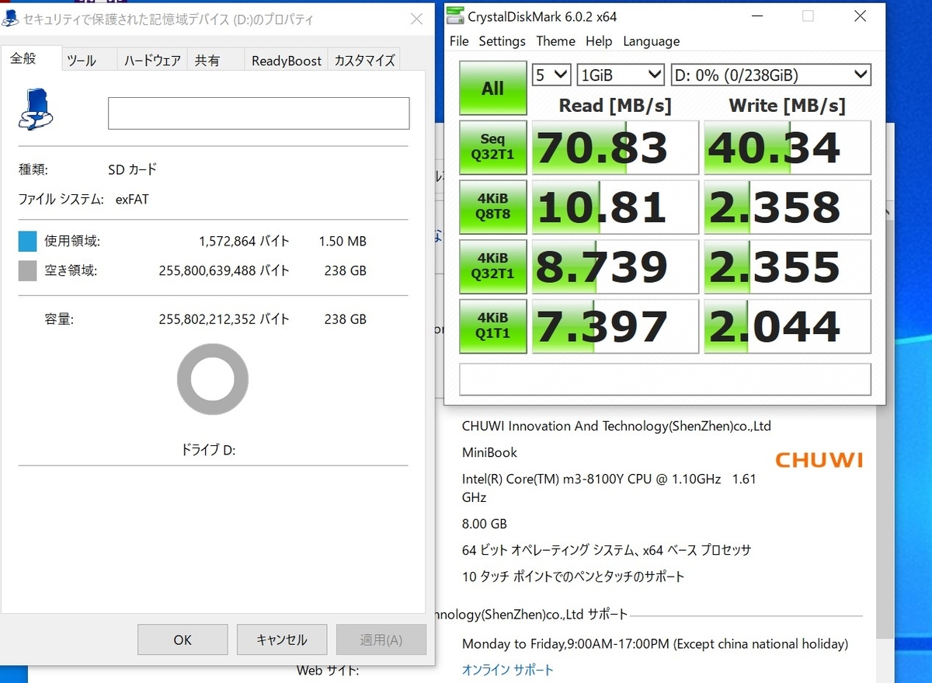
Task: Click the Write [MB/s] column header
Action: tap(787, 105)
